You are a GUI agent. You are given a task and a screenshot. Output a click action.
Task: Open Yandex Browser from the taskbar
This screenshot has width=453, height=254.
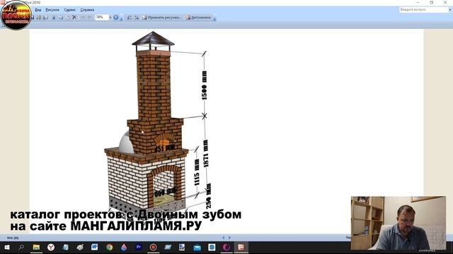click(x=51, y=248)
